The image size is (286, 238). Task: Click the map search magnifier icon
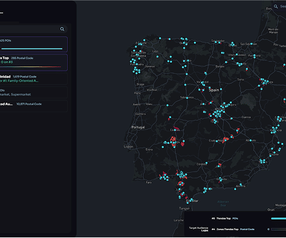click(x=276, y=7)
